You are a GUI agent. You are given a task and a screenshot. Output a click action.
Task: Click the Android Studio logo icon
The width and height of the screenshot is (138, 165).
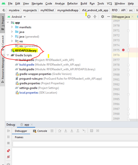(3, 3)
